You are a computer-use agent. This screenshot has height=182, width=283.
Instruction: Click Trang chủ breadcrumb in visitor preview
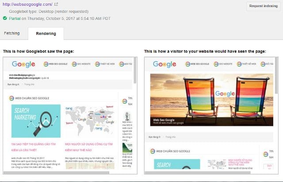pos(170,137)
